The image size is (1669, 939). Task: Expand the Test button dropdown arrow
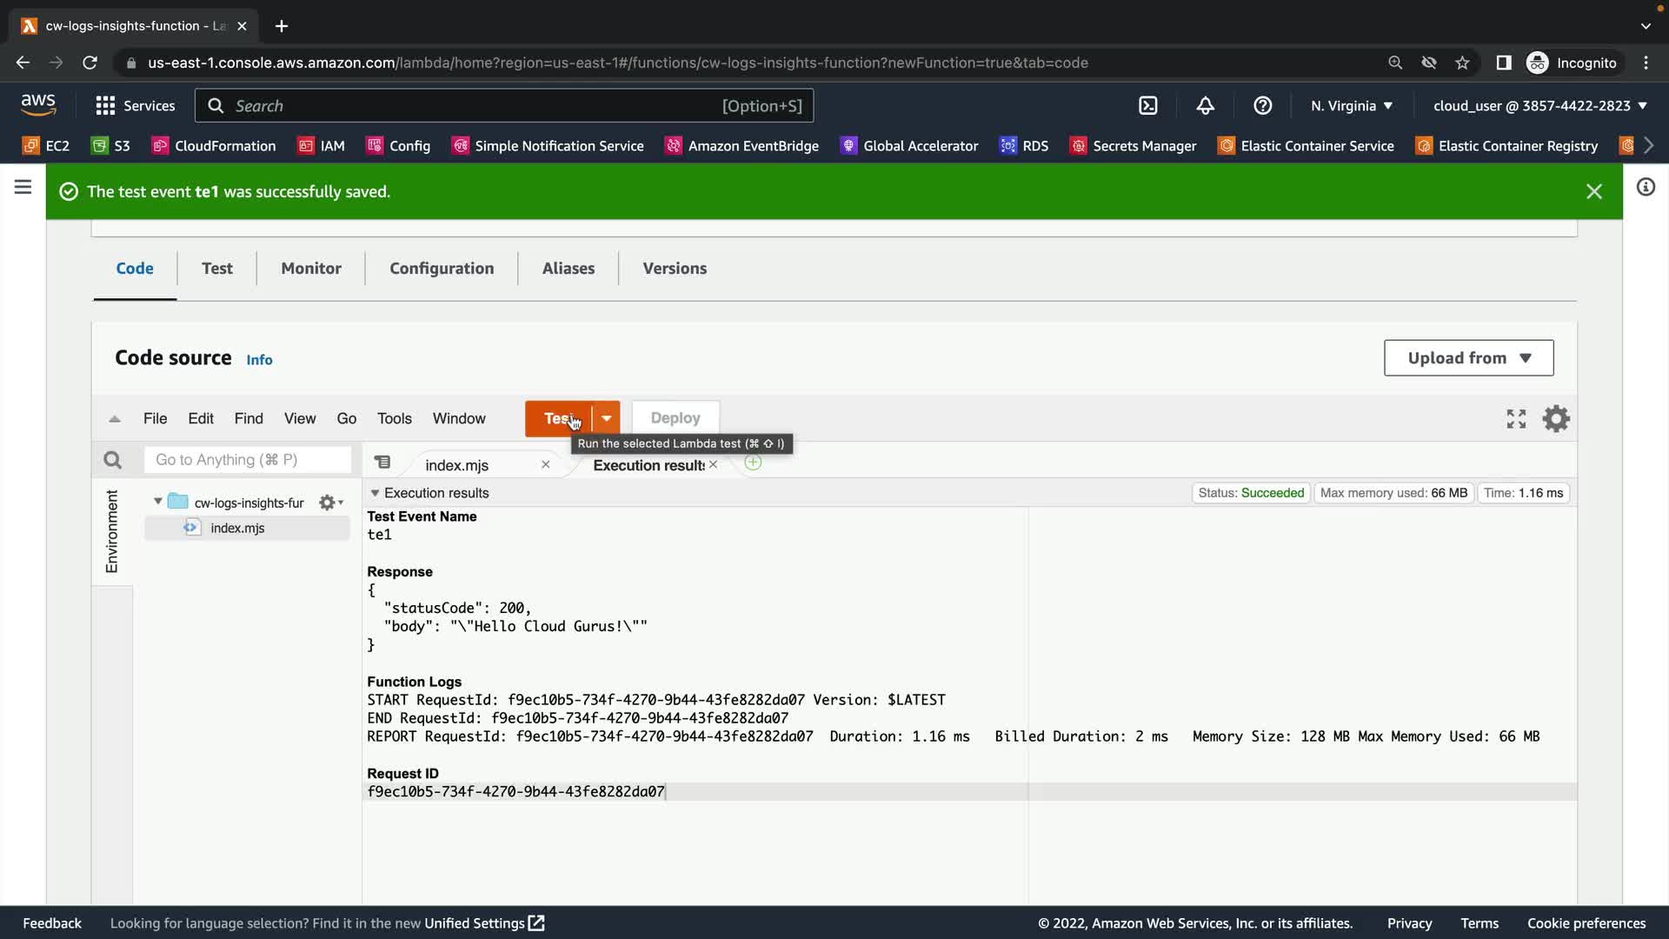[607, 418]
